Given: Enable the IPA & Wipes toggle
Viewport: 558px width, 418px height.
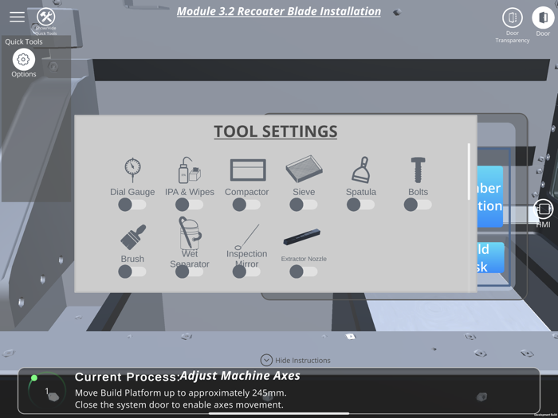Looking at the screenshot, I should point(189,205).
